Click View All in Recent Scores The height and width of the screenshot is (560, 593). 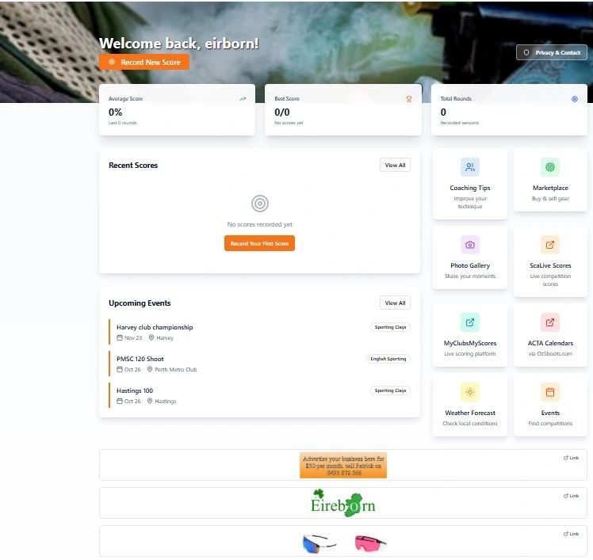click(x=395, y=166)
